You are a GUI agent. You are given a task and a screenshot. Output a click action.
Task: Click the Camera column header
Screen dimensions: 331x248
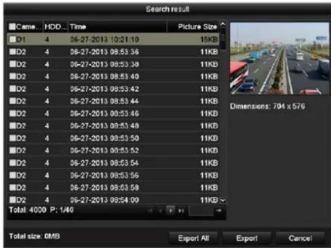point(25,27)
